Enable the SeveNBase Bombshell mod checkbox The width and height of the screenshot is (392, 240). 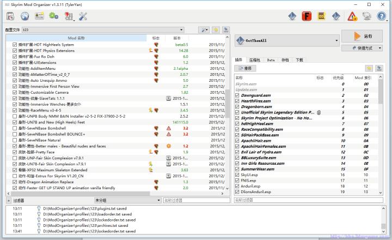(15, 129)
